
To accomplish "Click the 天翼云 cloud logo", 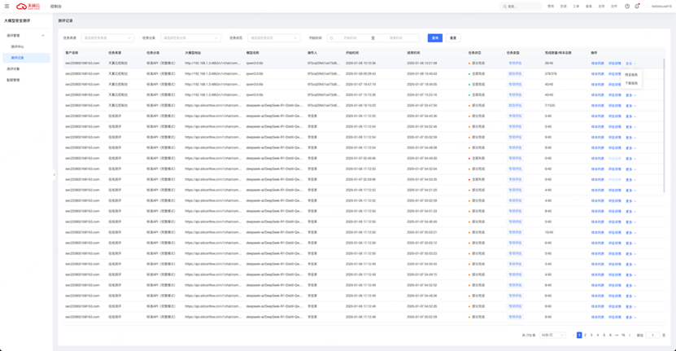I will point(28,6).
